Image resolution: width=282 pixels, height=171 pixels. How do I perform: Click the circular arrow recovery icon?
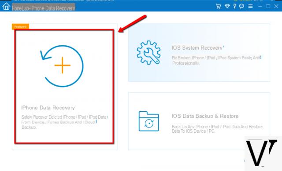[x=62, y=66]
